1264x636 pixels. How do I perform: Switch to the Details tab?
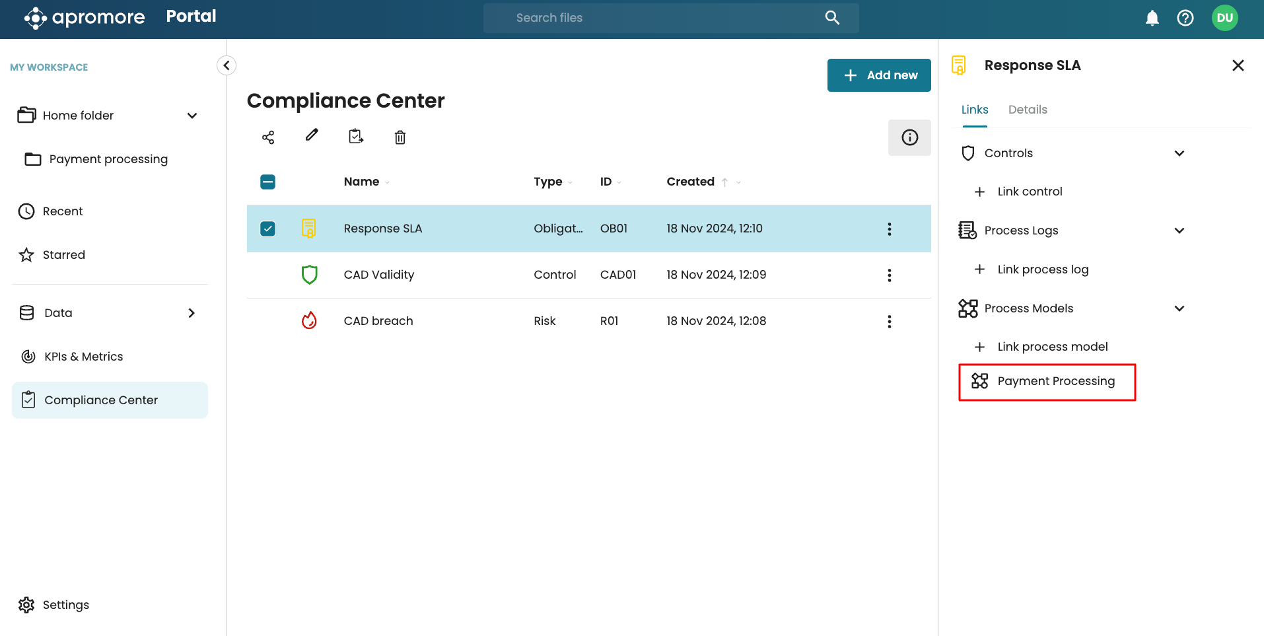[1028, 110]
